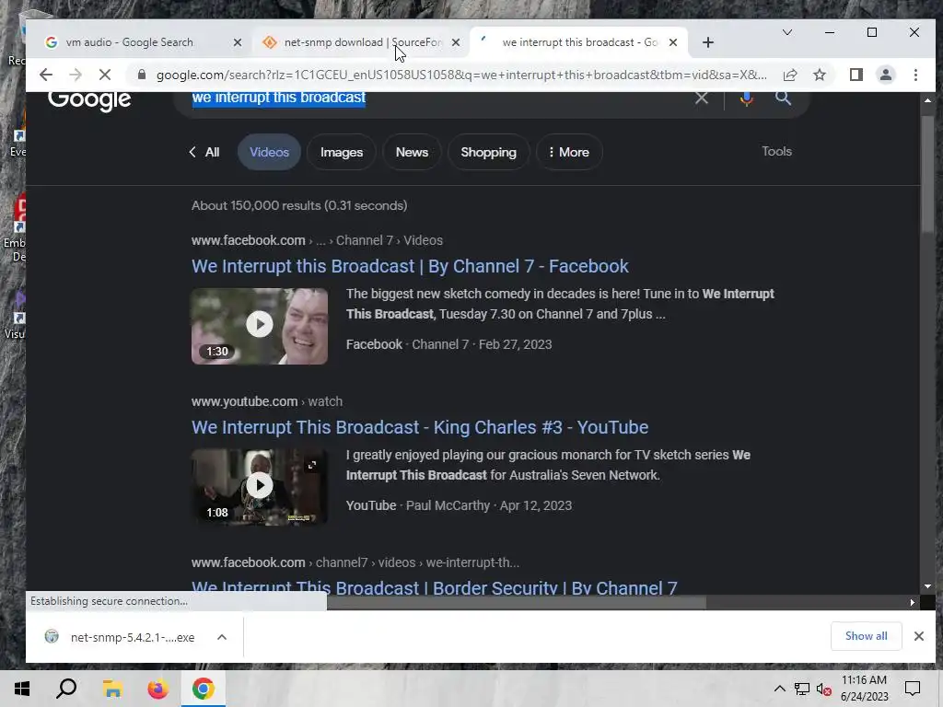Launch File Explorer from taskbar

pos(112,689)
